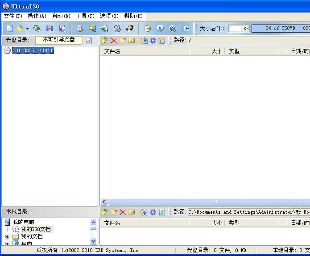This screenshot has width=310, height=256.
Task: Open the 工具(T) menu
Action: [85, 16]
